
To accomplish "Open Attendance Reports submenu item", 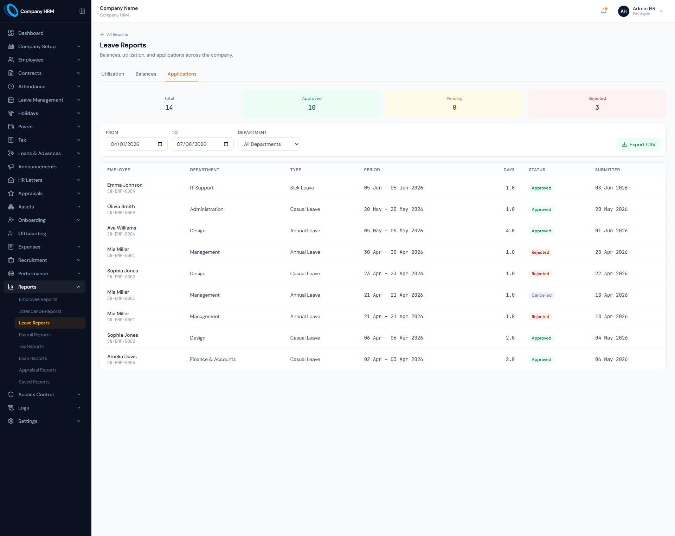I will (40, 311).
